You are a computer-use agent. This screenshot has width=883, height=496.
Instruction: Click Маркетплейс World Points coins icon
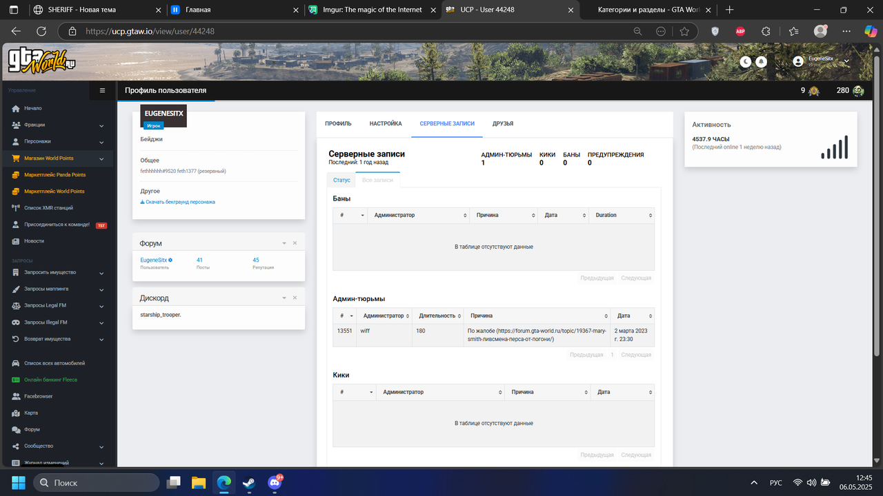click(x=16, y=191)
